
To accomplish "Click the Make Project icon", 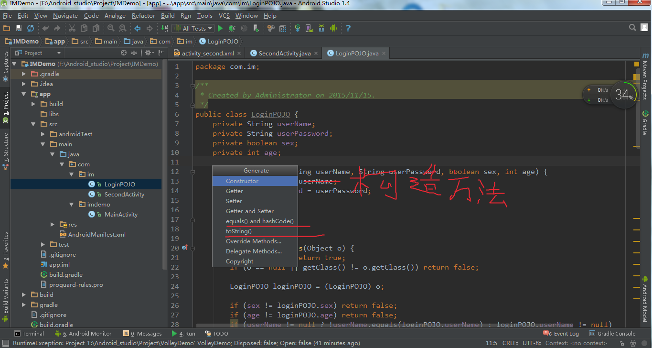I will [164, 29].
